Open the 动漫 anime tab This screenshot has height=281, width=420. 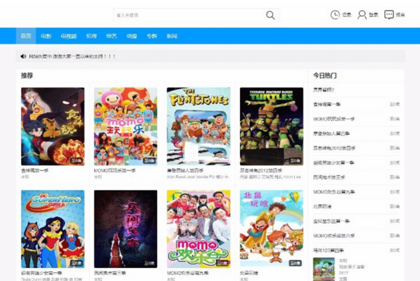point(132,36)
